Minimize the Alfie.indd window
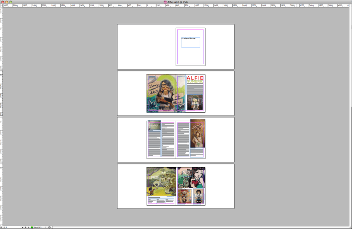 [7, 2]
